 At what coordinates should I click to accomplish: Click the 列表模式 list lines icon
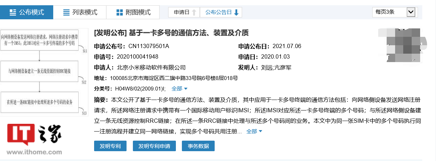[x=66, y=12]
